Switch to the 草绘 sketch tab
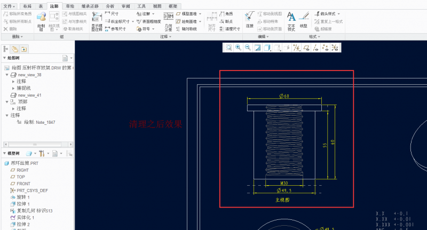This screenshot has width=427, height=230. coord(70,6)
